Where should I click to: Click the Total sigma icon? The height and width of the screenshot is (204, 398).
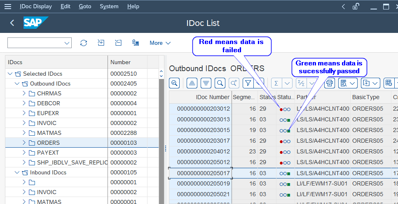tap(276, 83)
